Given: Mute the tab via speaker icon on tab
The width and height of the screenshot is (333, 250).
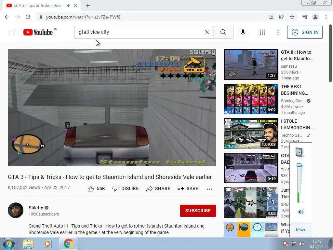Looking at the screenshot, I should click(x=68, y=6).
